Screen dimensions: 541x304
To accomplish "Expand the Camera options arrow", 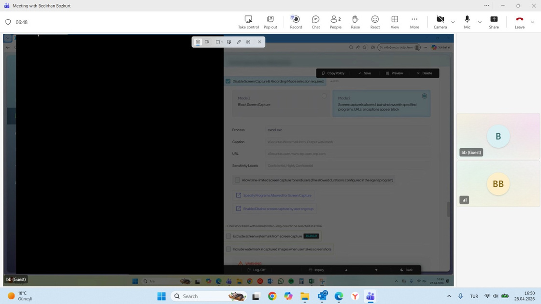I will pos(453,22).
